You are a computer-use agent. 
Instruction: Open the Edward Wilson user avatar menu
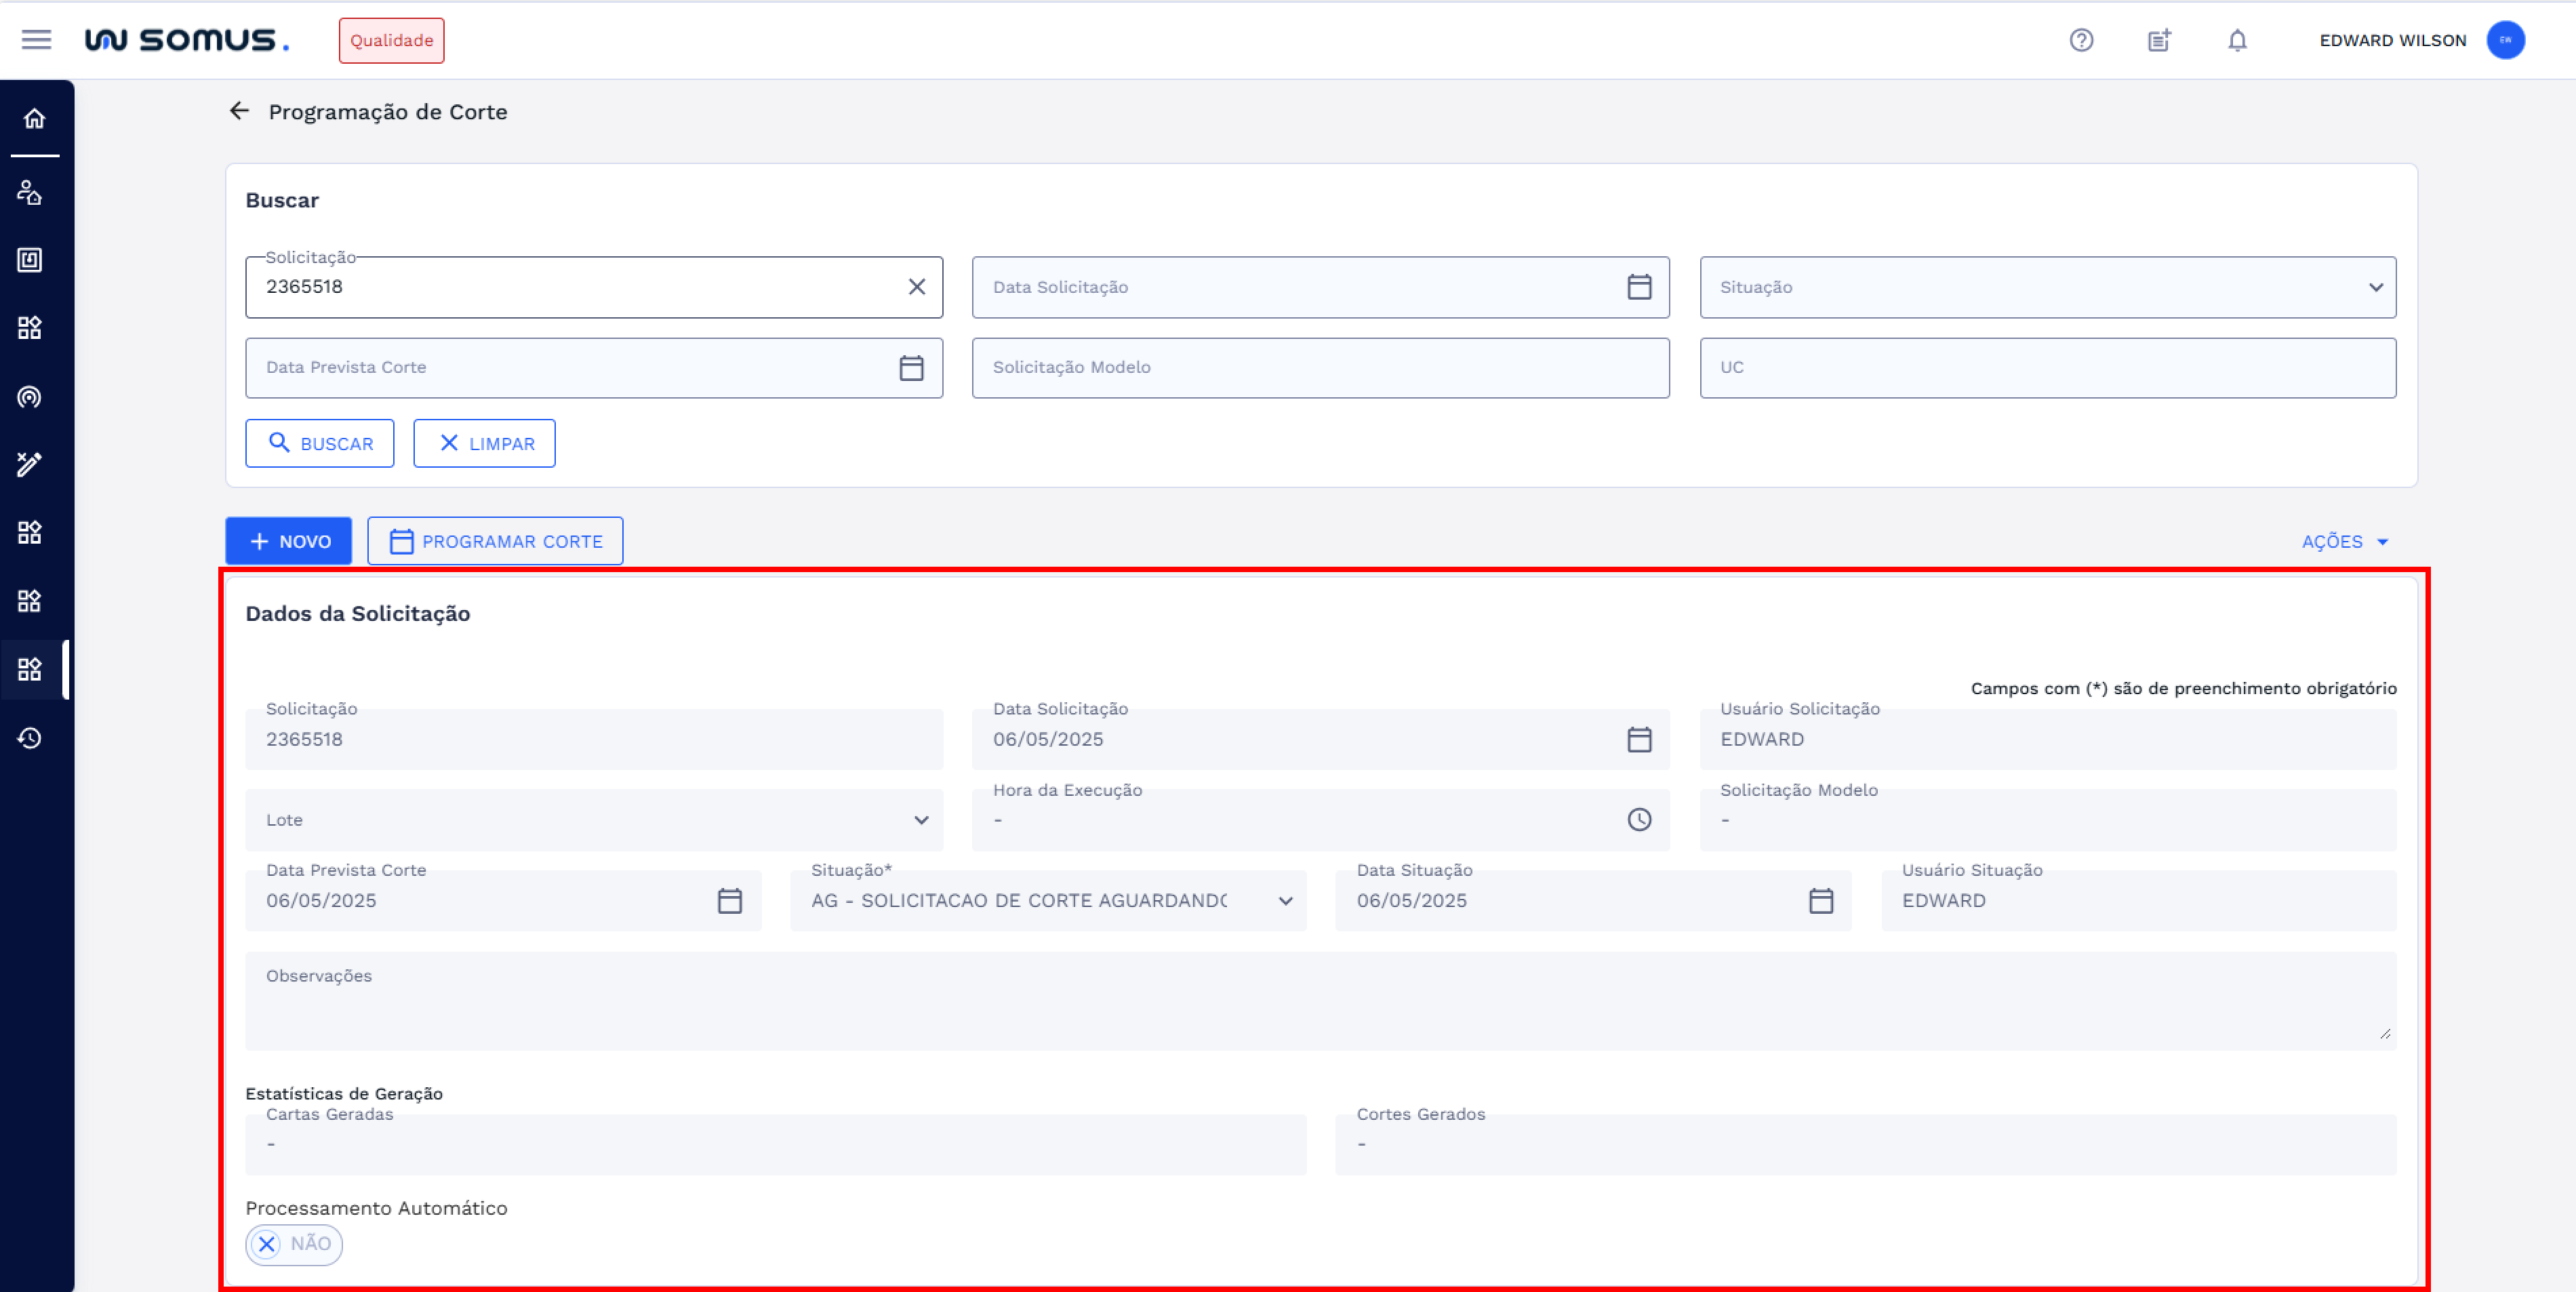pyautogui.click(x=2505, y=40)
